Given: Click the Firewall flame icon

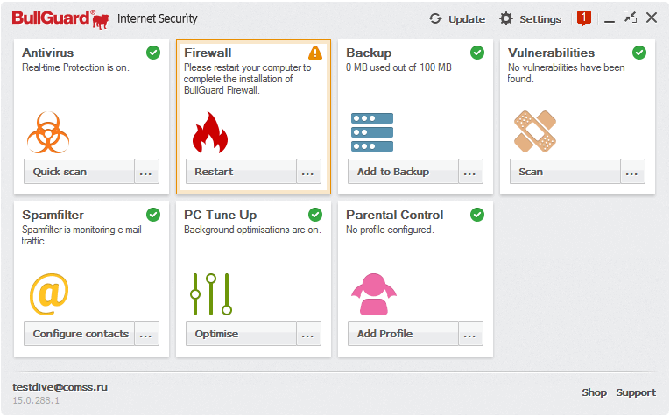Looking at the screenshot, I should tap(209, 132).
